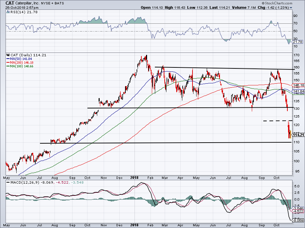Click the 'Open 114.10' value
Image resolution: width=305 pixels, height=228 pixels.
tap(152, 7)
